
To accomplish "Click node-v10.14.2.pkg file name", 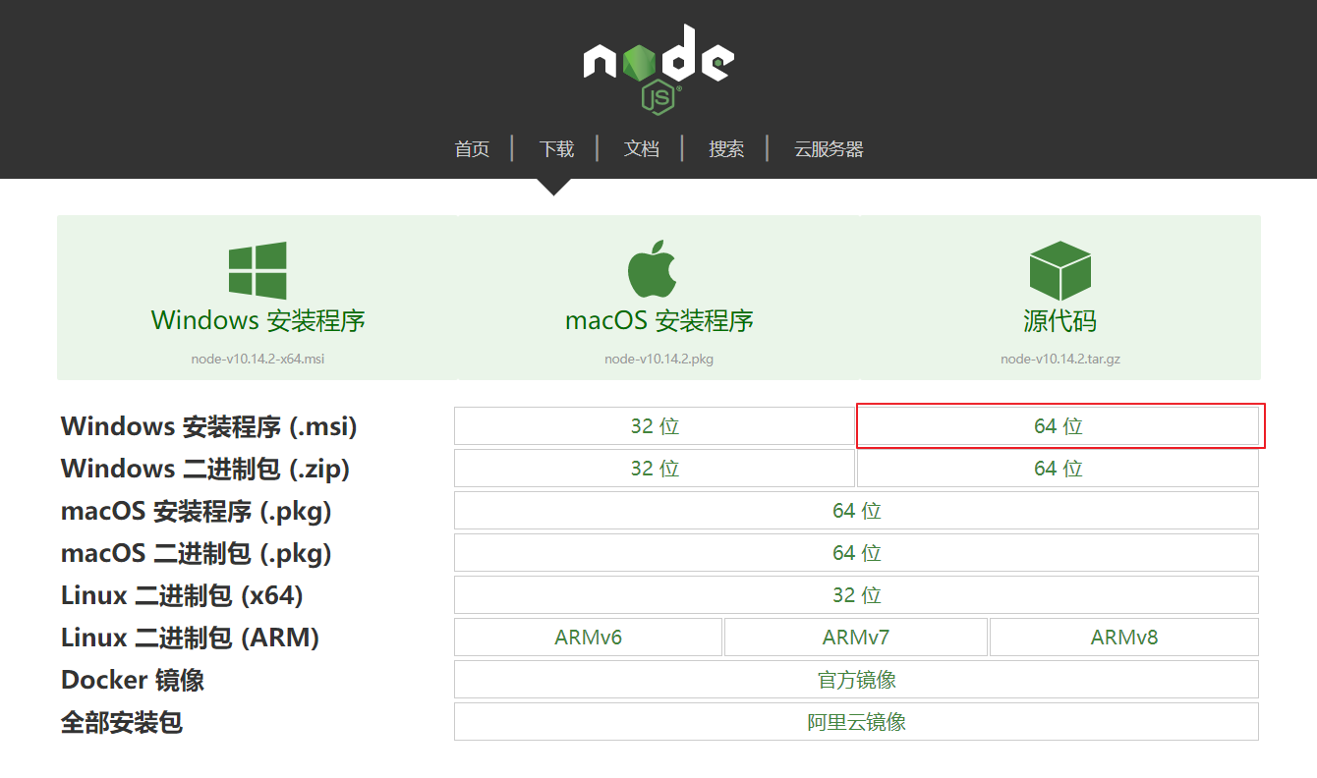I will click(659, 359).
